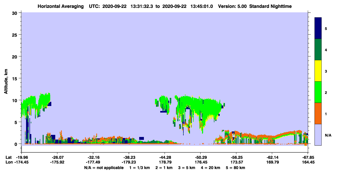Image resolution: width=342 pixels, height=175 pixels.
Task: Click the colorbar label '5'
Action: pyautogui.click(x=326, y=28)
